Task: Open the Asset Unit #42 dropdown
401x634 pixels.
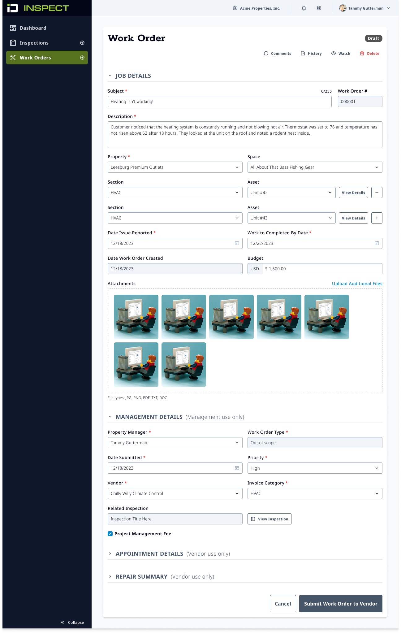Action: point(291,193)
